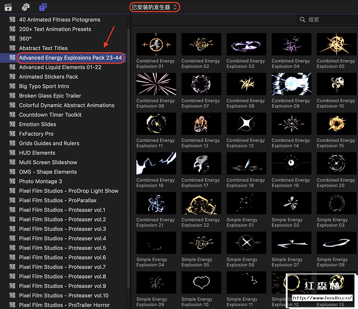This screenshot has width=358, height=309.
Task: Select Combined Energy Explosion 16 thumbnail
Action: 156,163
